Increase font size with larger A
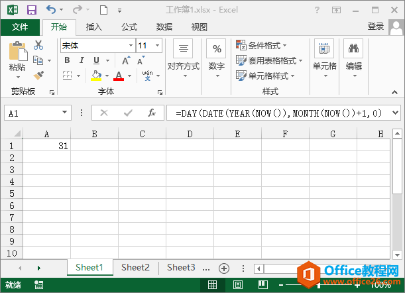Image resolution: width=405 pixels, height=293 pixels. (x=126, y=61)
